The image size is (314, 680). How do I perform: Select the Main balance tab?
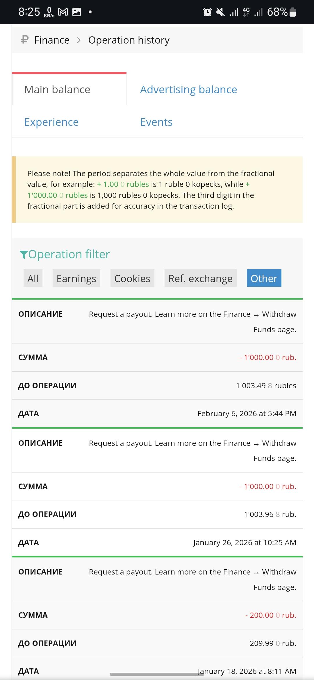pos(57,90)
